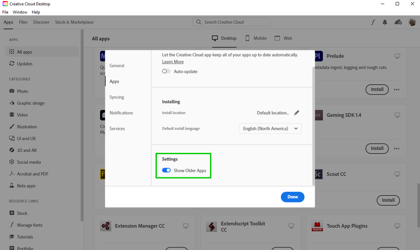Open Default install language dropdown

270,129
